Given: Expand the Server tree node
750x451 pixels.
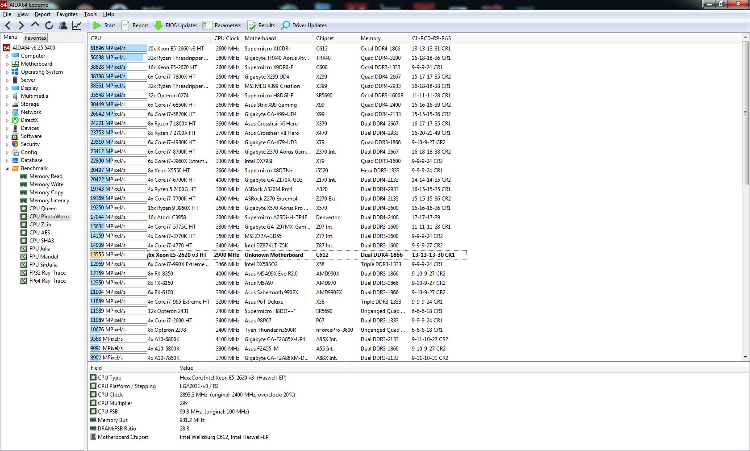Looking at the screenshot, I should point(7,80).
